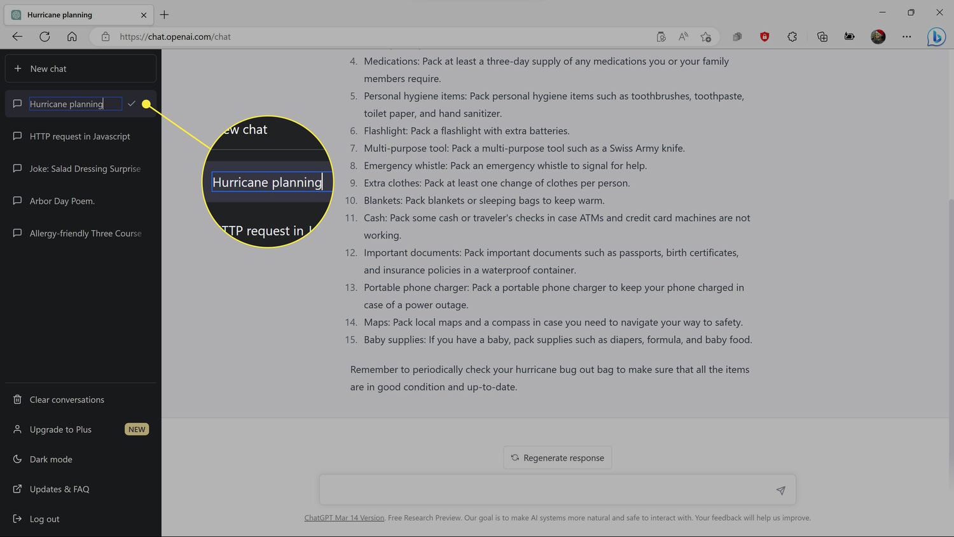This screenshot has height=537, width=954.
Task: Add page to favorites star icon
Action: (x=705, y=37)
